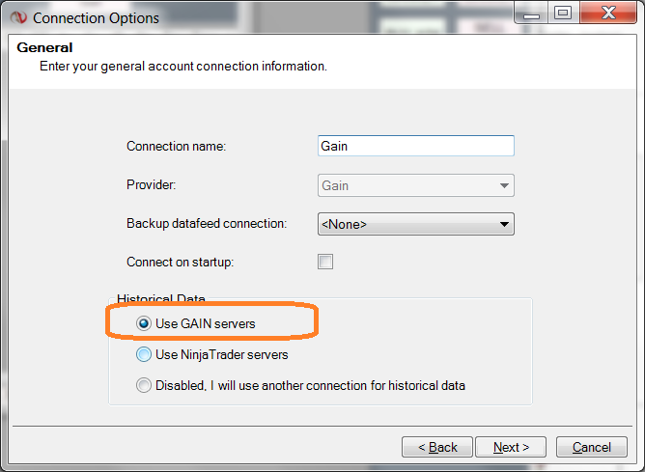Click the NinjaTrader logo in title bar

point(17,17)
